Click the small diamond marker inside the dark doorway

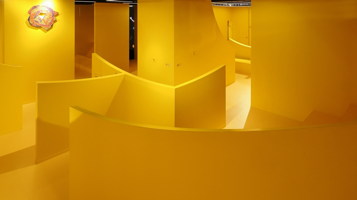click(133, 46)
